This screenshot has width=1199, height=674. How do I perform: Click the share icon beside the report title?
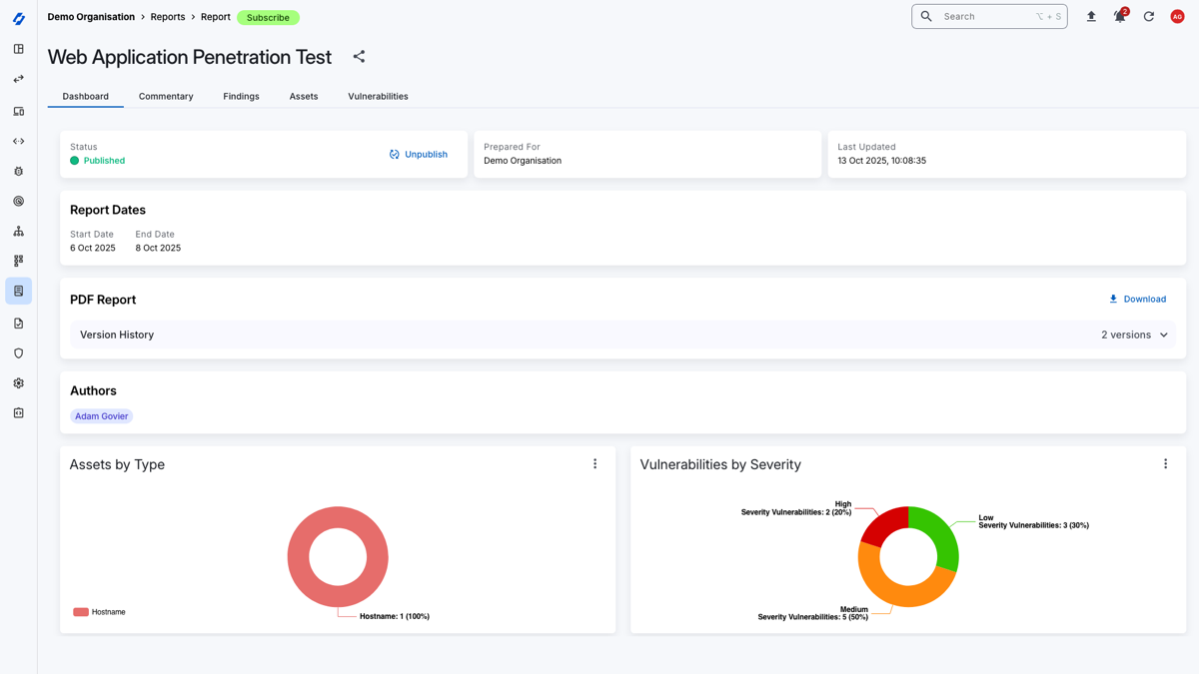point(359,57)
